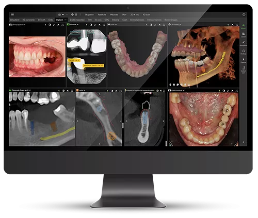The height and width of the screenshot is (218, 258).
Task: Open the Diagnose menu
Action: tap(89, 15)
